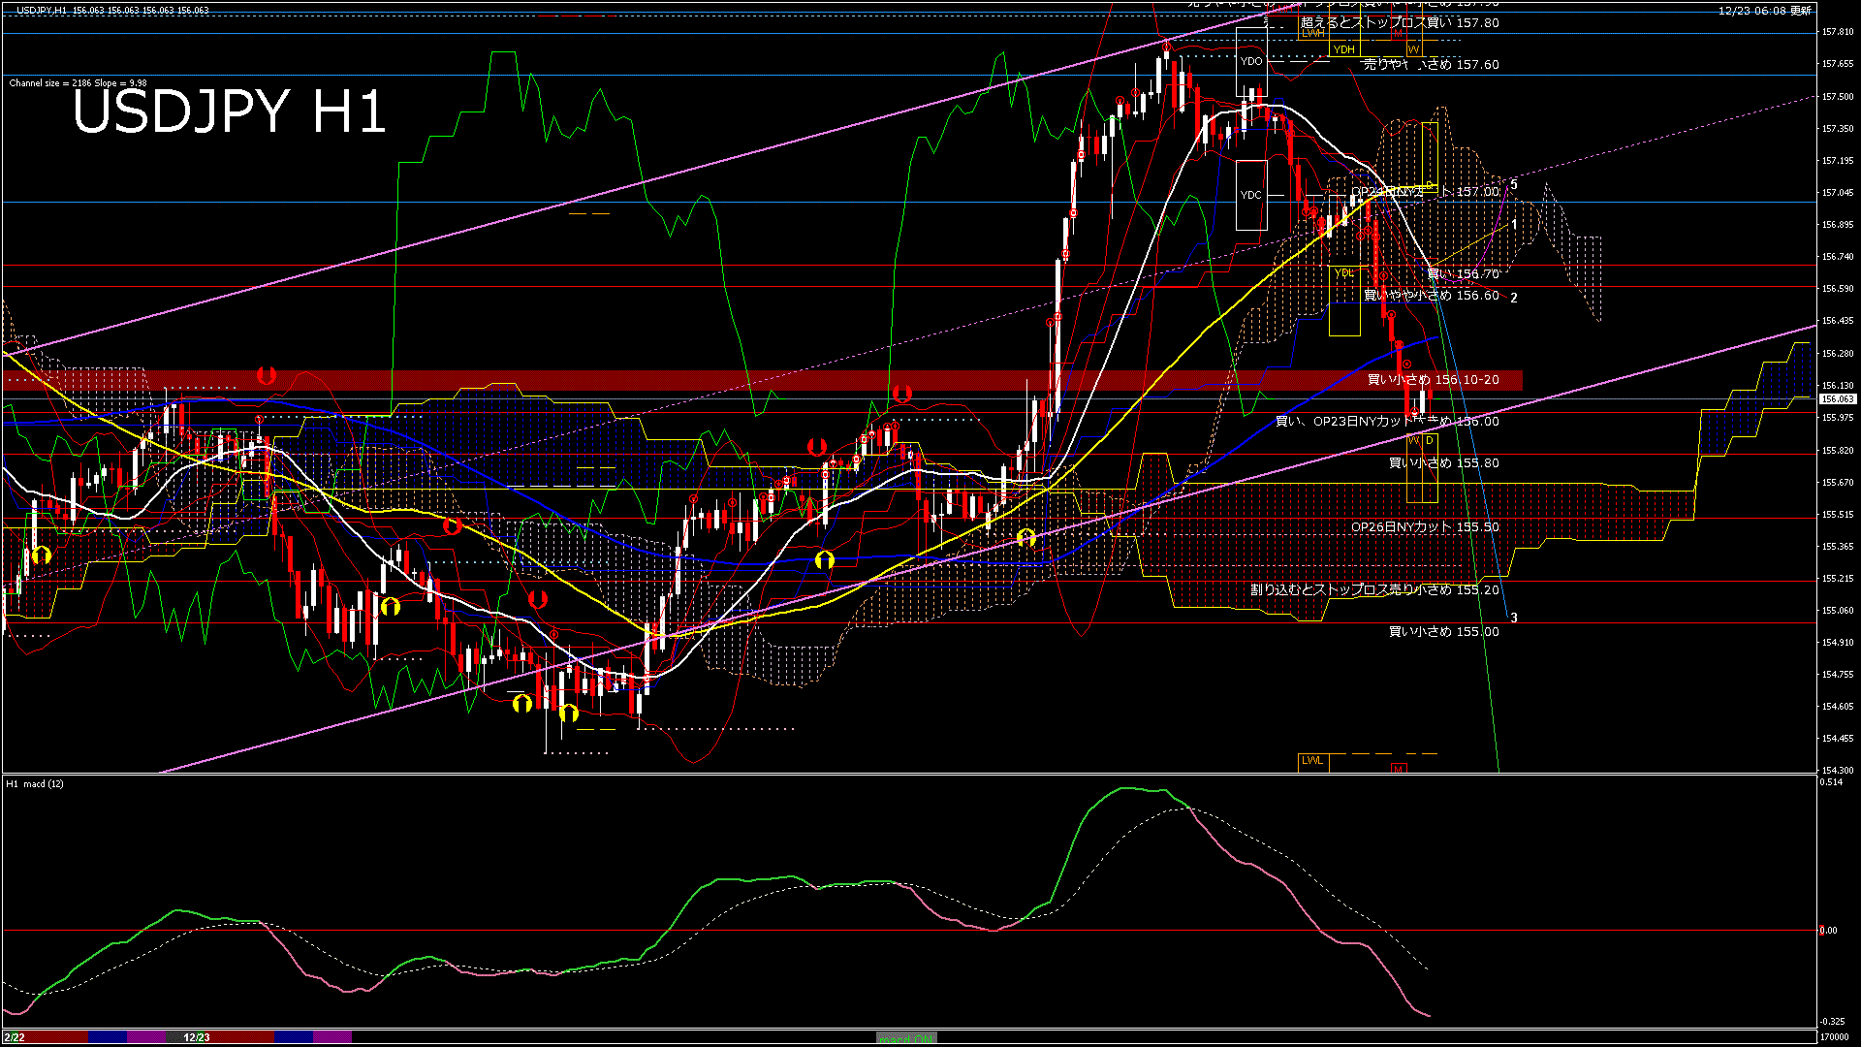Viewport: 1861px width, 1047px height.
Task: Click the 12/23 06:08 更新 timestamp
Action: (x=1764, y=11)
